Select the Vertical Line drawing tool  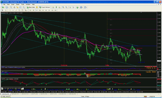10,10
